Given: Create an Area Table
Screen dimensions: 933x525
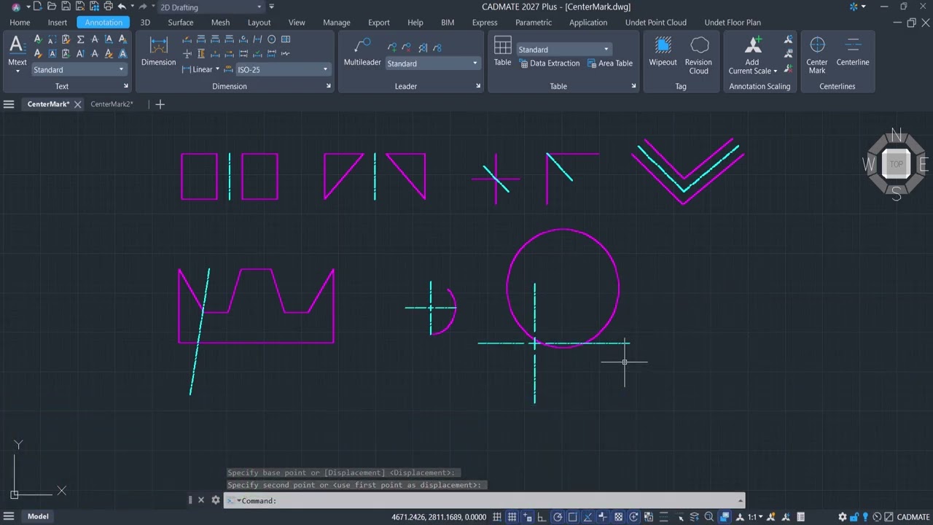Looking at the screenshot, I should click(609, 63).
